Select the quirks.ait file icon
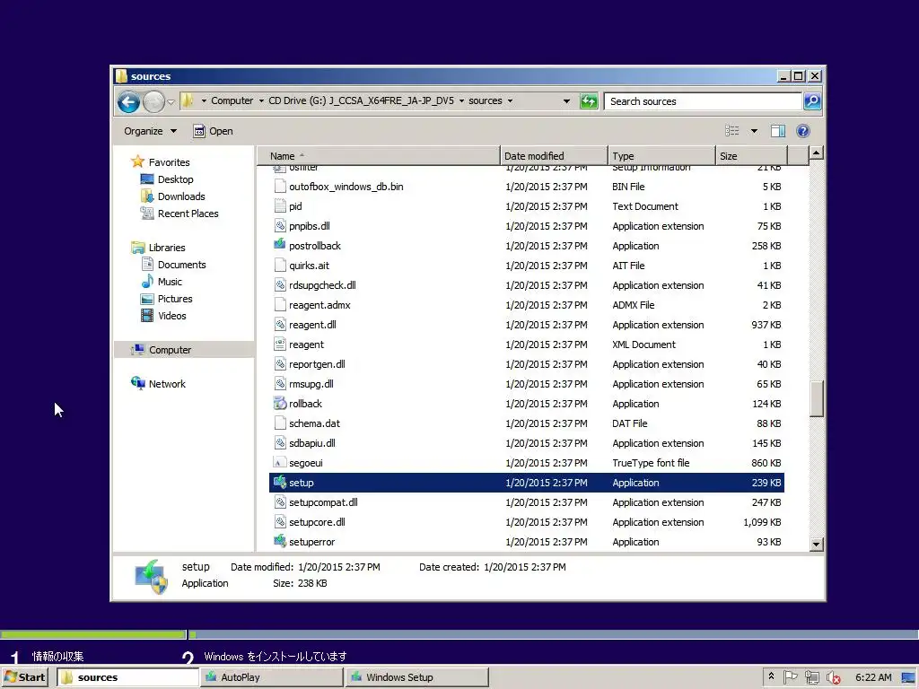This screenshot has width=919, height=689. click(280, 266)
